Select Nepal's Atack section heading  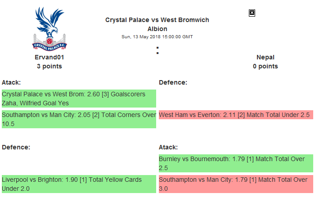coord(168,147)
